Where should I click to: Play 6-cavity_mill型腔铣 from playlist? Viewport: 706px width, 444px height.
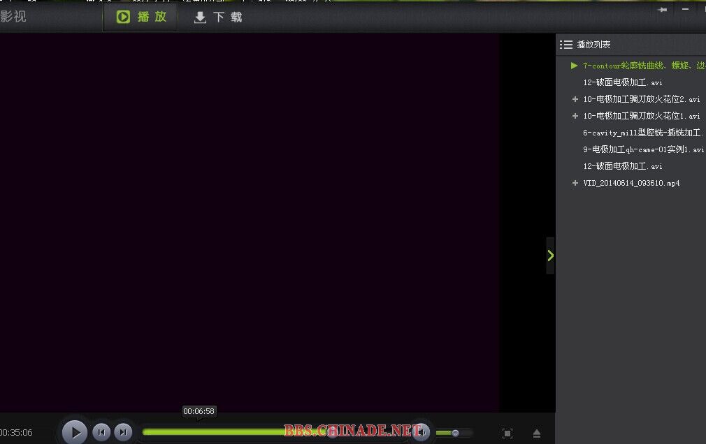(x=642, y=133)
